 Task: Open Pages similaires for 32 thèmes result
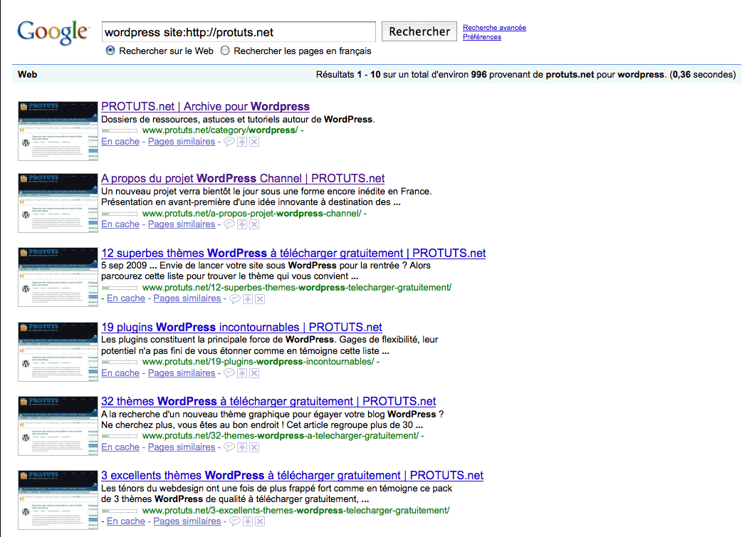pyautogui.click(x=182, y=447)
